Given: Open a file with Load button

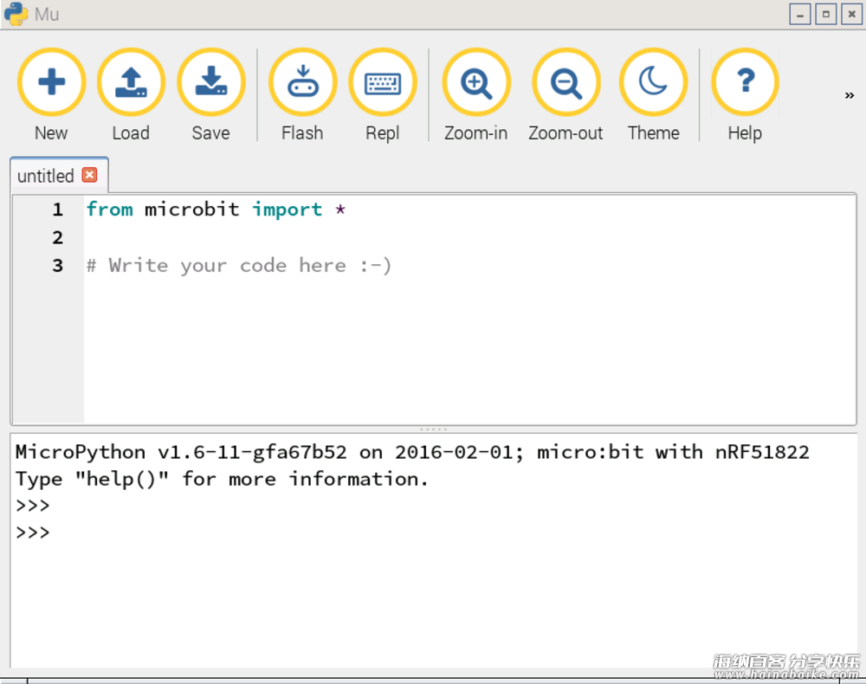Looking at the screenshot, I should 131,95.
